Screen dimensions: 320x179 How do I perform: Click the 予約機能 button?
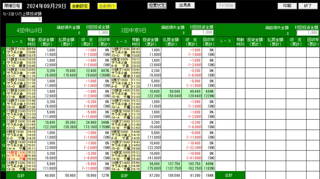tap(226, 6)
